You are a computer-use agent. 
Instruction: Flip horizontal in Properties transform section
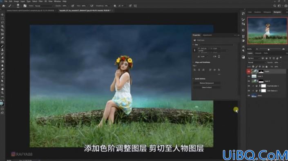(215, 57)
